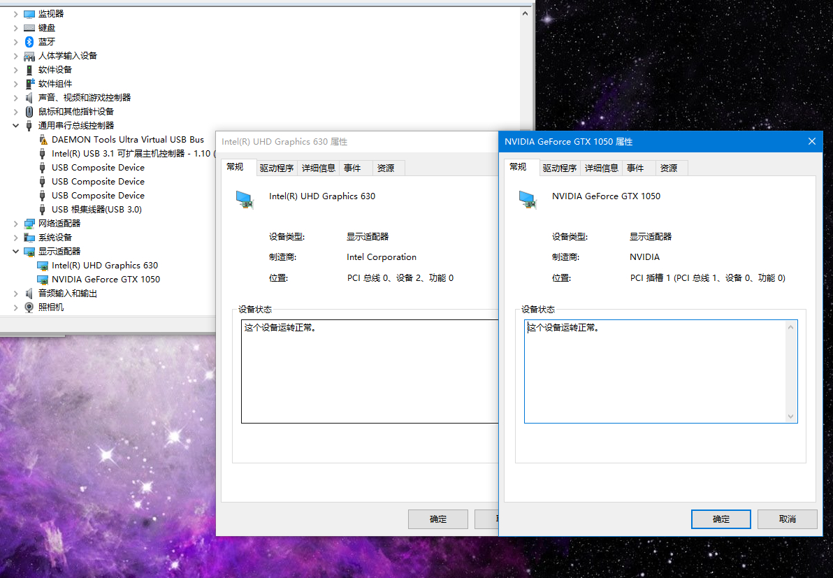The width and height of the screenshot is (833, 578).
Task: Expand the 监视器 category
Action: [15, 14]
